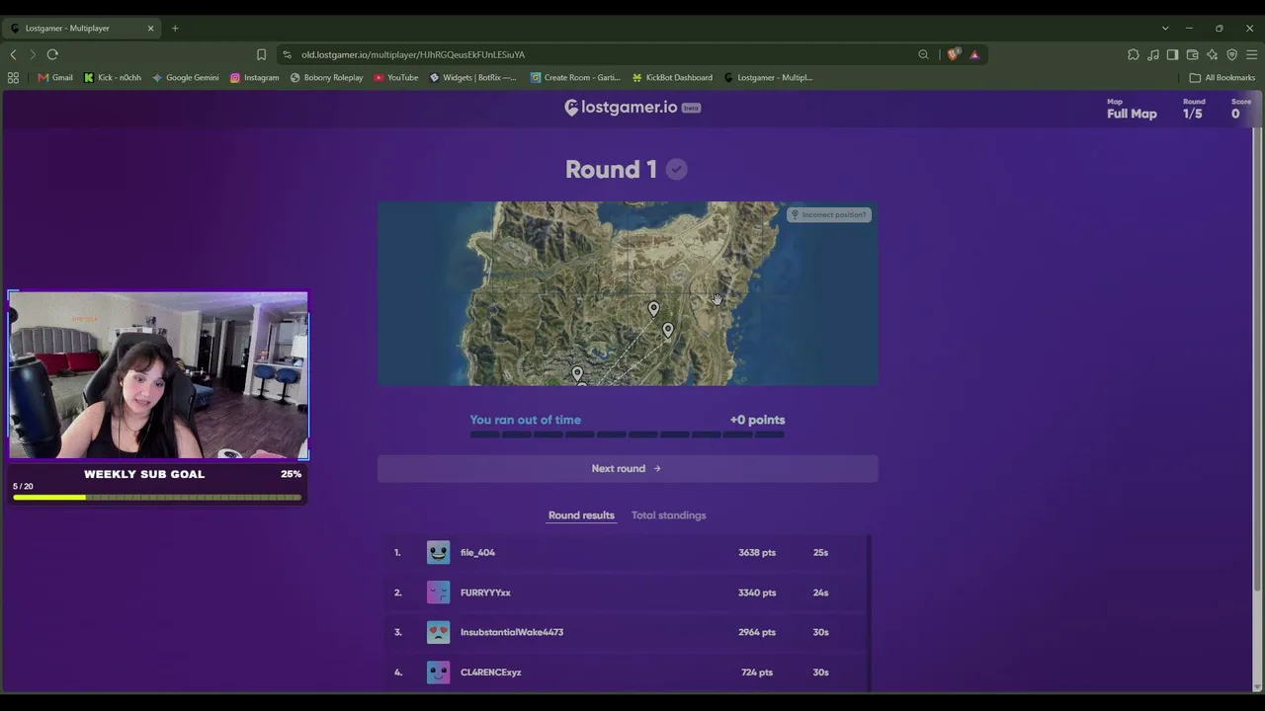Click the 'You ran out of time' text
The image size is (1265, 711).
pos(526,420)
